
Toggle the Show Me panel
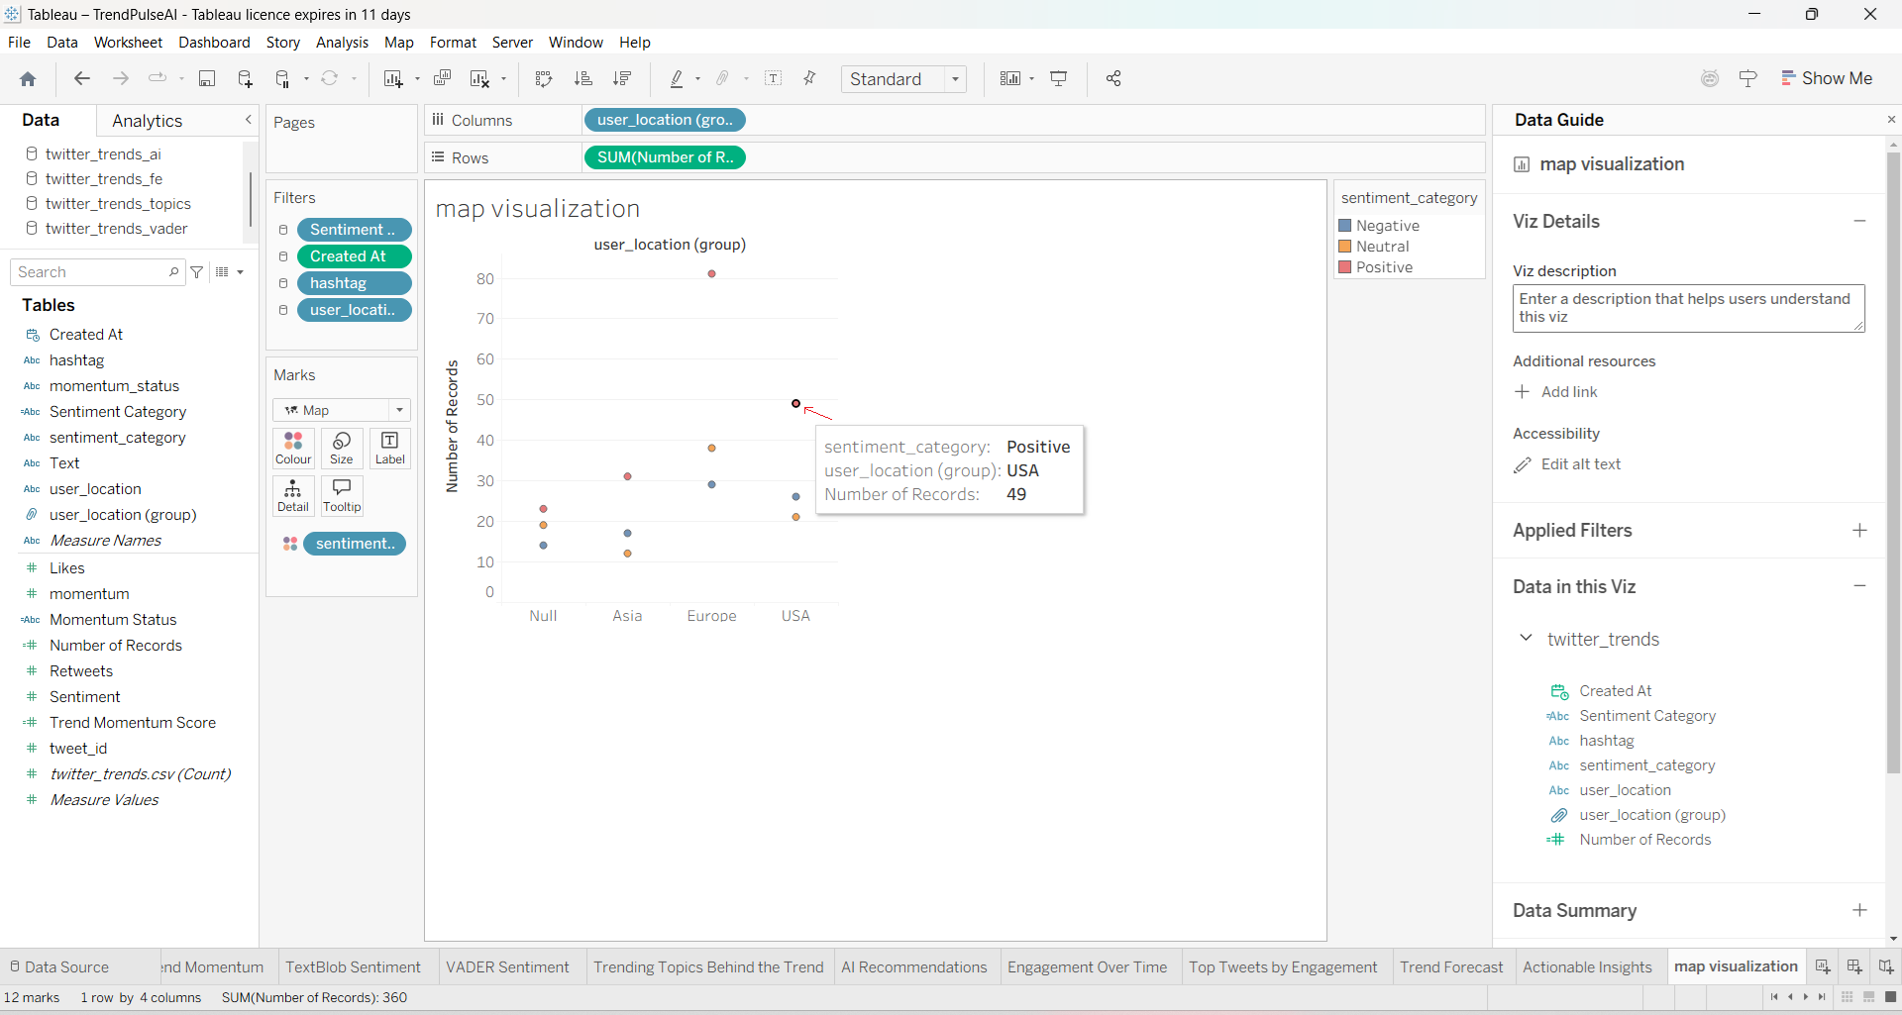pyautogui.click(x=1827, y=78)
